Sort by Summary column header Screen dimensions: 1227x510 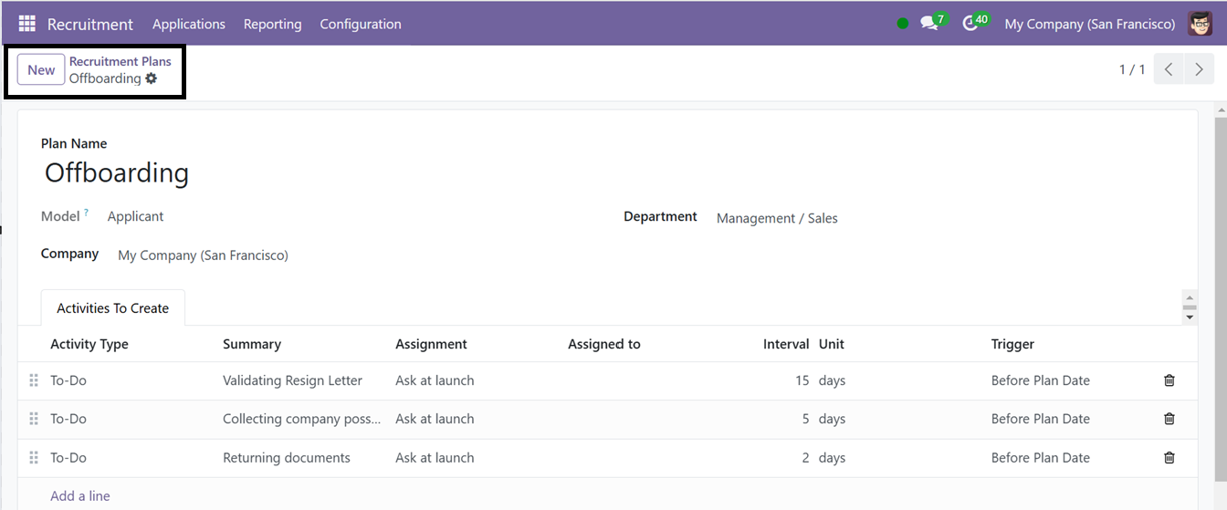[x=252, y=344]
